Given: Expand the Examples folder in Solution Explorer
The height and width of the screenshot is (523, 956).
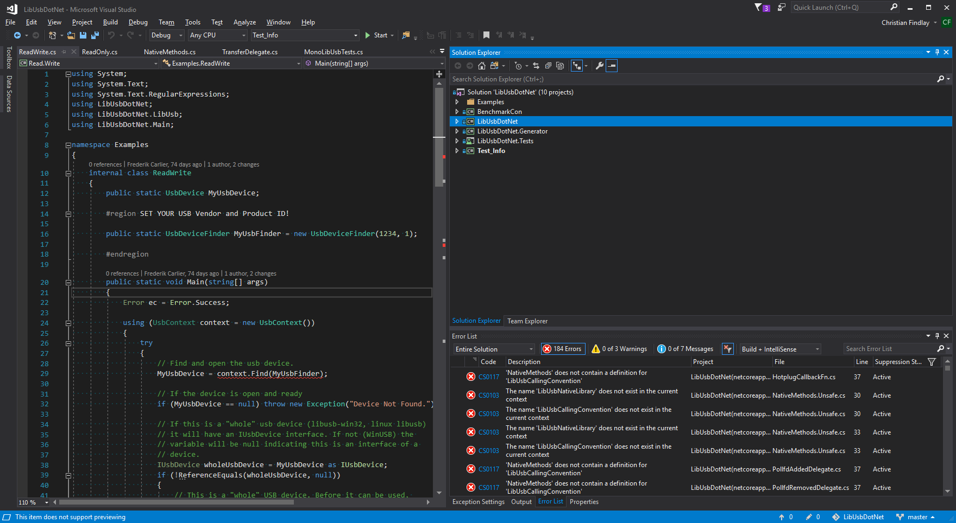Looking at the screenshot, I should tap(457, 102).
